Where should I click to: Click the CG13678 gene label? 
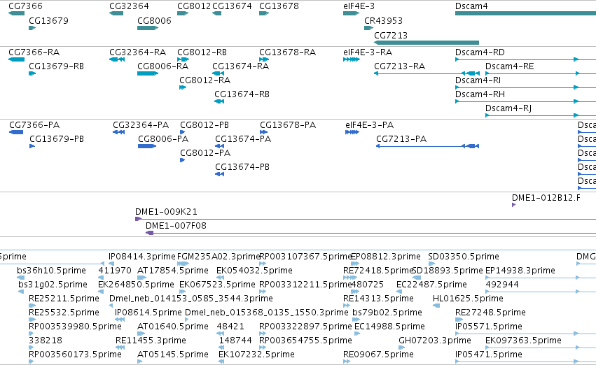[279, 6]
